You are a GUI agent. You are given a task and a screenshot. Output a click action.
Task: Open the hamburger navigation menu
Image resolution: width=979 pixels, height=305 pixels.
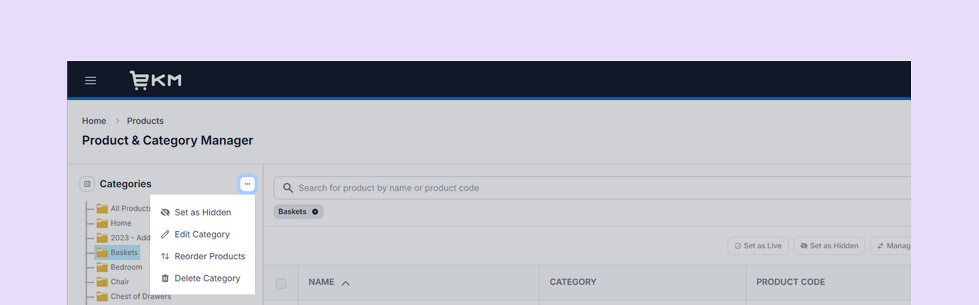[x=91, y=81]
